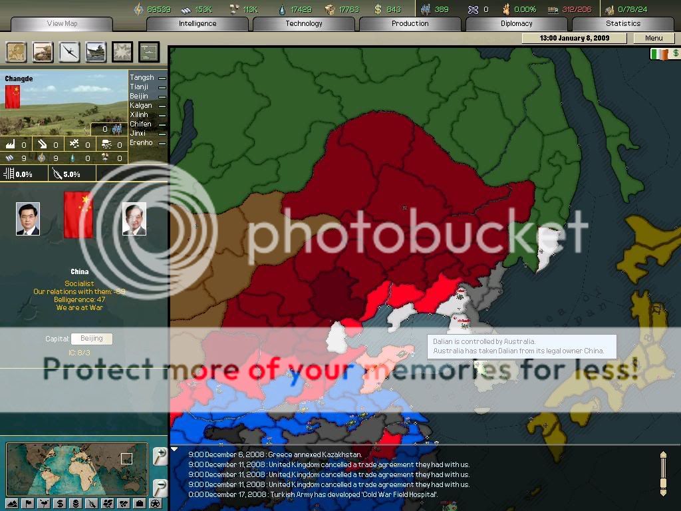Zoom out with the minus magnifier
This screenshot has width=681, height=511.
pyautogui.click(x=160, y=487)
